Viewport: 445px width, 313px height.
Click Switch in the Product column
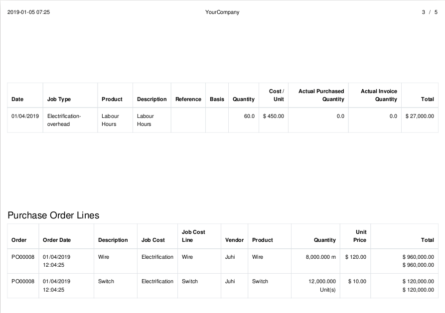point(260,281)
